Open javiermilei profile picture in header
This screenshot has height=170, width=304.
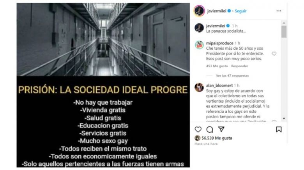click(x=199, y=11)
